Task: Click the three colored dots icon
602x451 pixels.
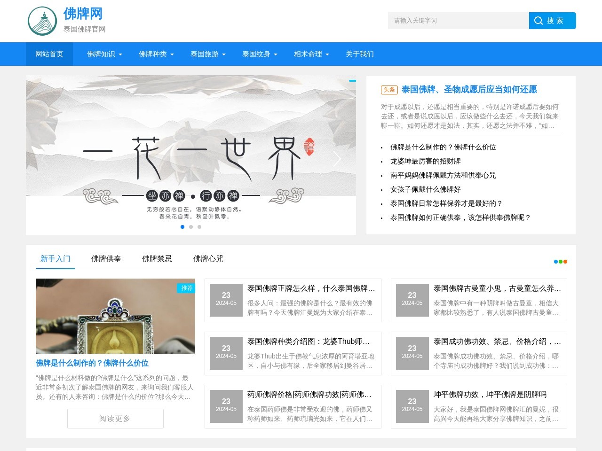Action: [561, 262]
